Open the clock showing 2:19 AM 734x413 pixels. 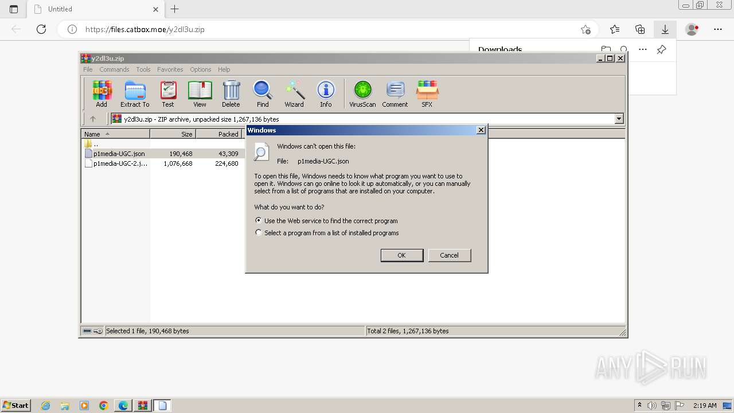705,406
